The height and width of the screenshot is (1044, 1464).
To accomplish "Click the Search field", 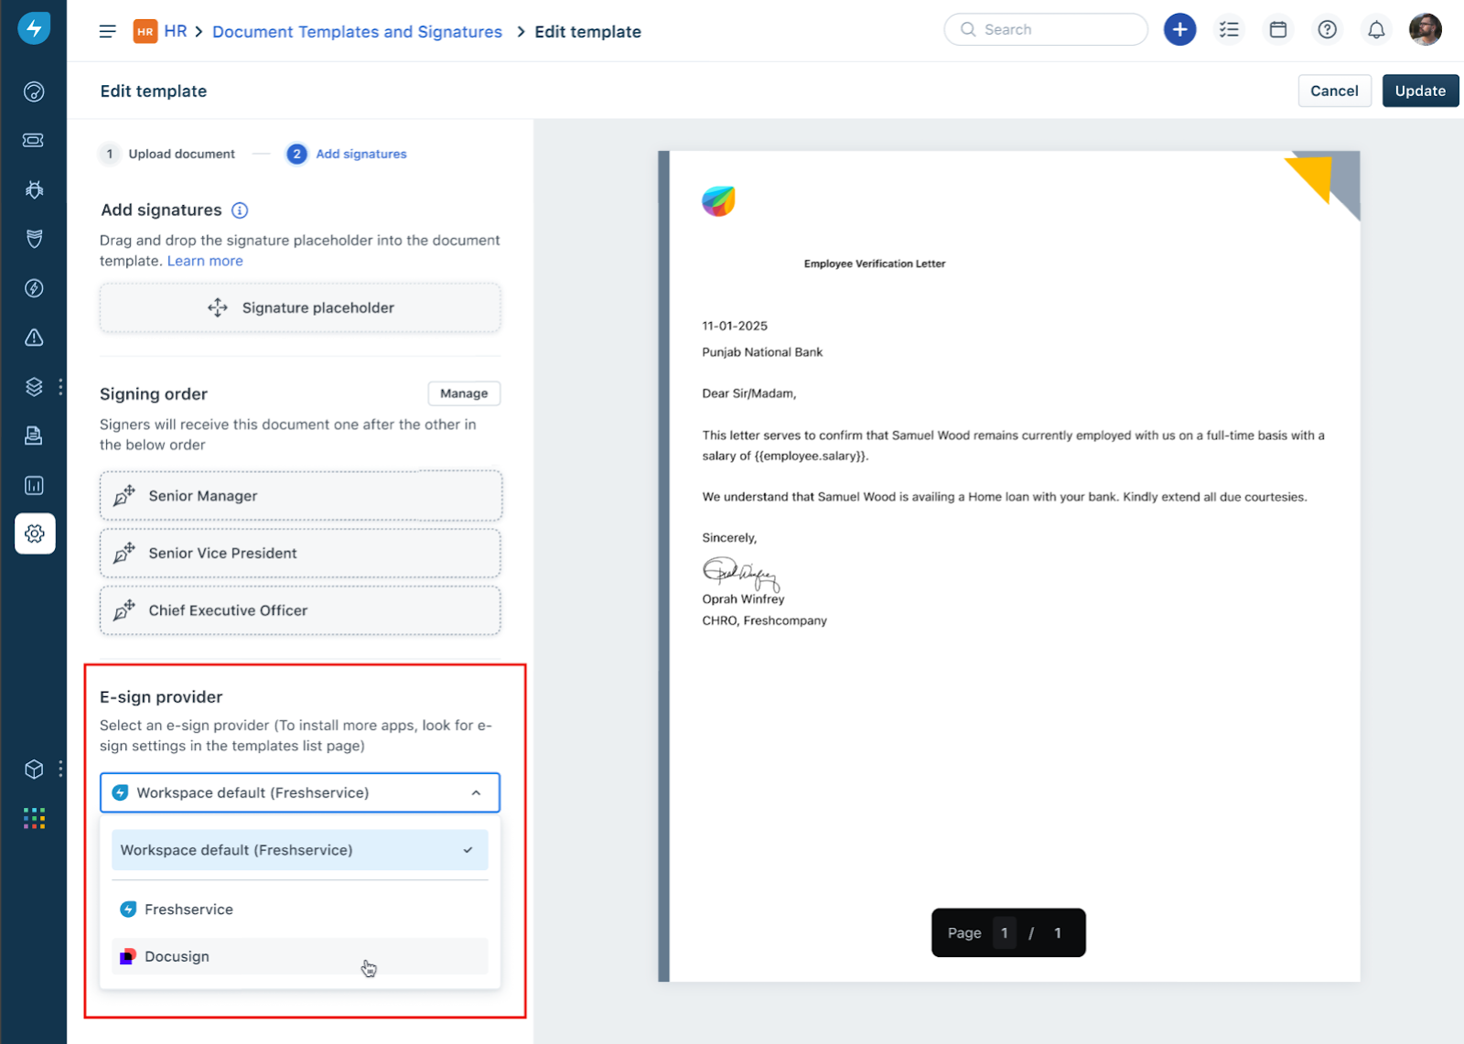I will [x=1046, y=29].
